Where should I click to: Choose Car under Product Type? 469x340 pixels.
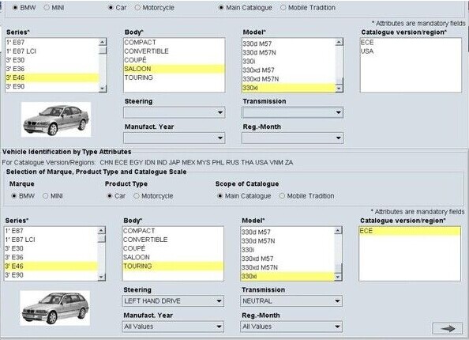[x=110, y=196]
